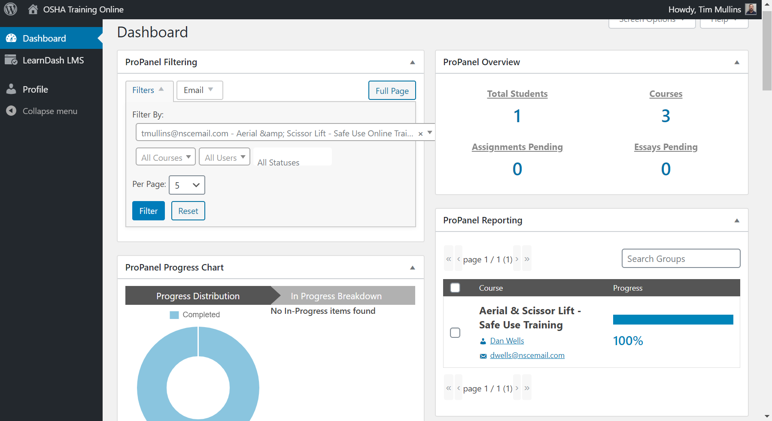Open the Screen Options dropdown
This screenshot has height=421, width=772.
pyautogui.click(x=652, y=23)
